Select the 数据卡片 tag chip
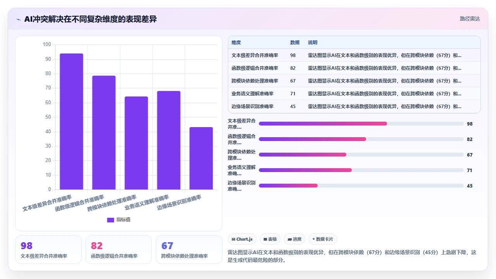Image resolution: width=496 pixels, height=279 pixels. click(x=323, y=239)
